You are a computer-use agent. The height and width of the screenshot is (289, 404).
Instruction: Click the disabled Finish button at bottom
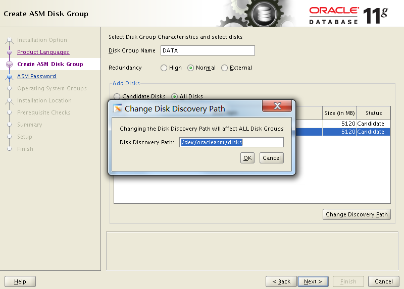348,281
